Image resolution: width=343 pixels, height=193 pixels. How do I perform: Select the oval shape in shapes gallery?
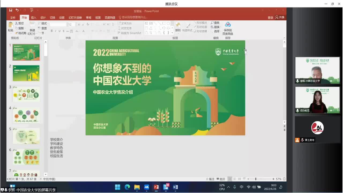[168, 23]
